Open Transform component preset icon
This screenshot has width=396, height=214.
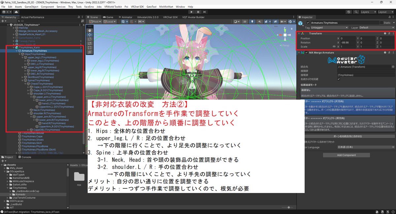(x=389, y=34)
